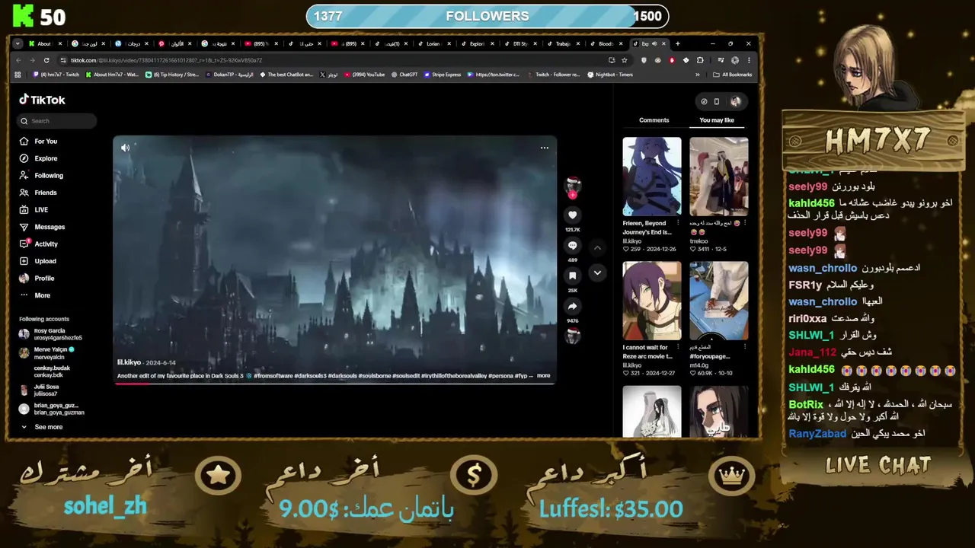Click the compass coin icon in TikTok header
The width and height of the screenshot is (975, 548).
click(704, 101)
